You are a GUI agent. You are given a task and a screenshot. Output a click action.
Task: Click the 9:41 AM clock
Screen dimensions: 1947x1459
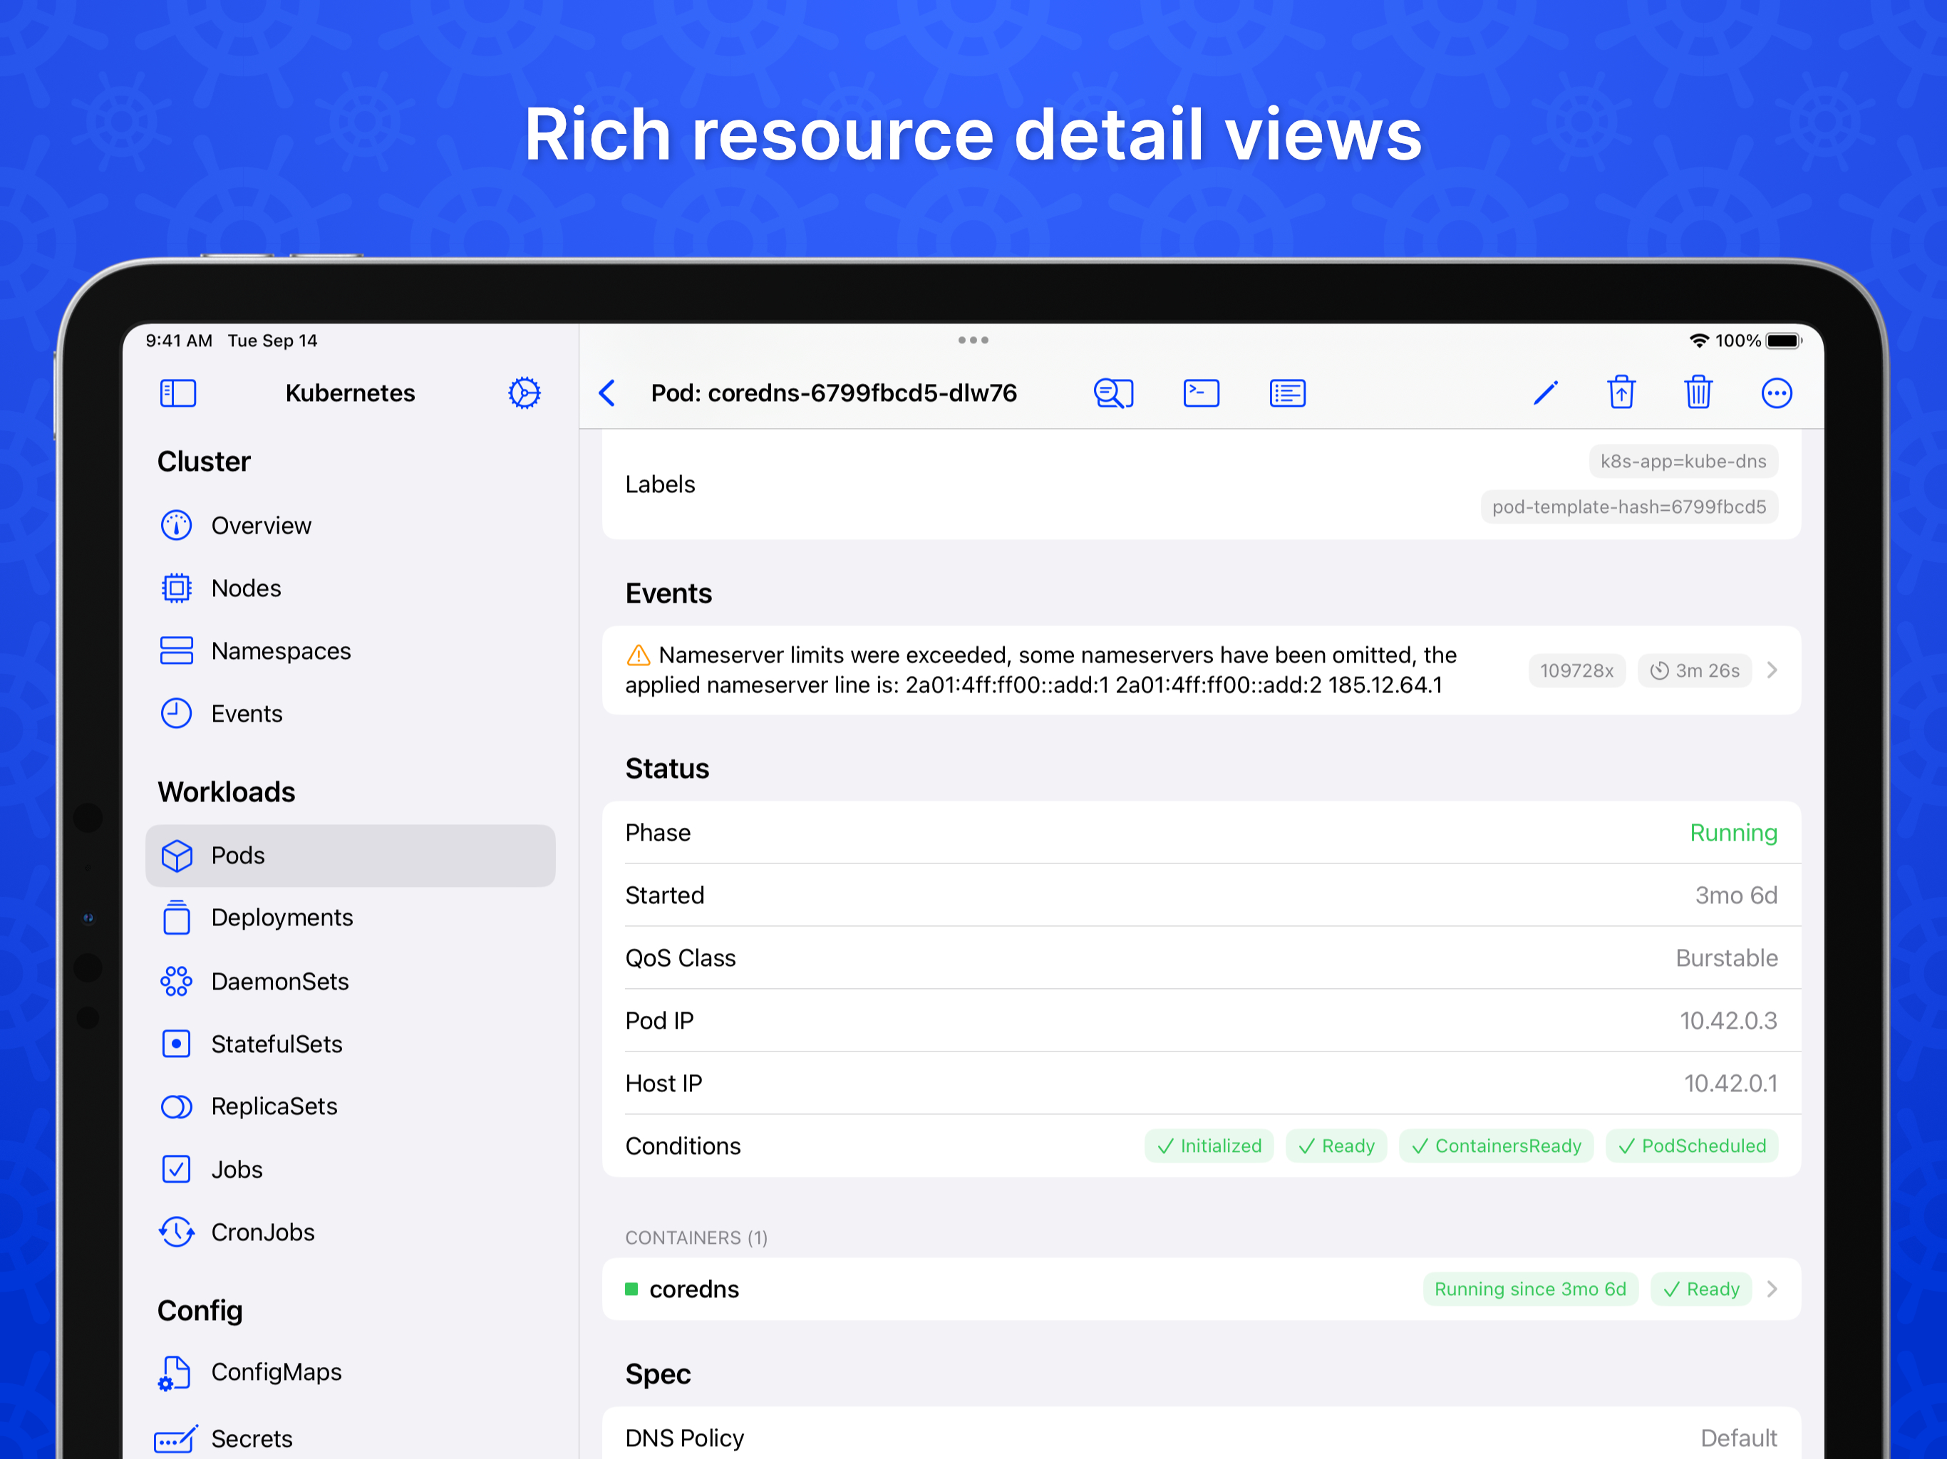click(x=179, y=341)
